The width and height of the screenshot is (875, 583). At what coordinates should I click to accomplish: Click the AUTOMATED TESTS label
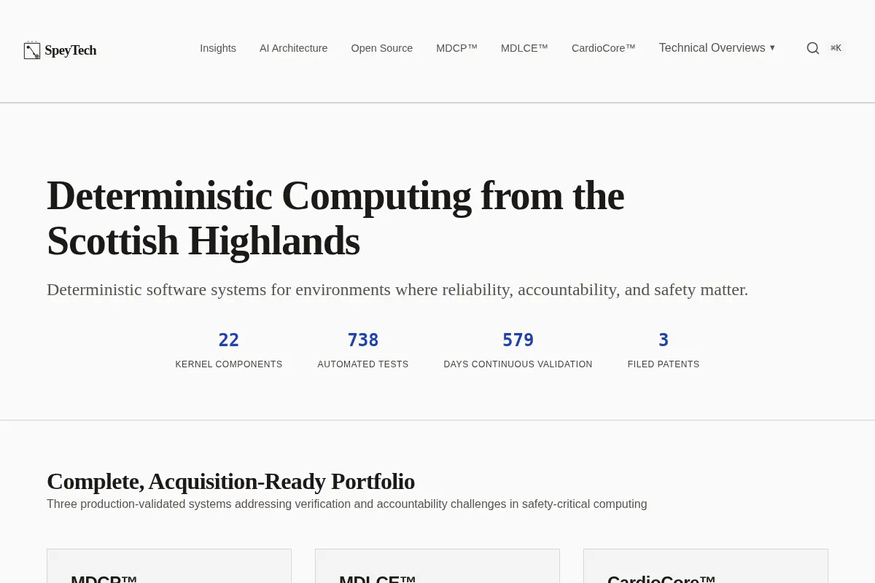tap(363, 364)
